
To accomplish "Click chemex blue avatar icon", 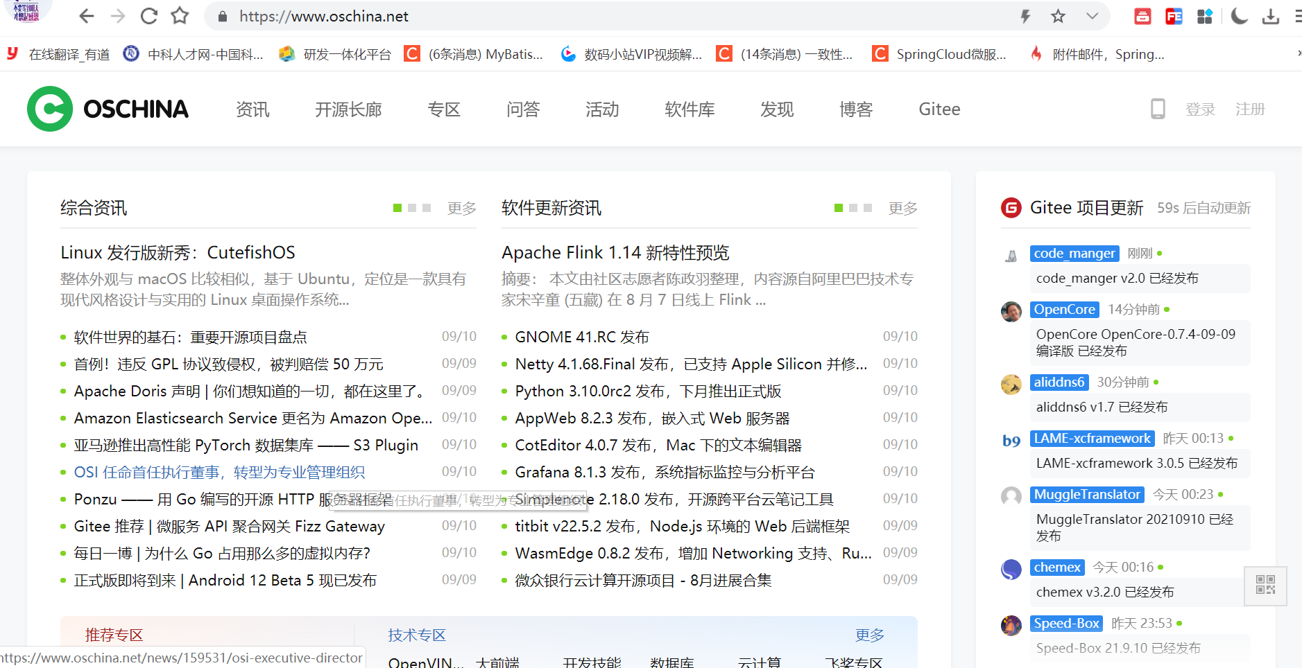I will point(1011,569).
